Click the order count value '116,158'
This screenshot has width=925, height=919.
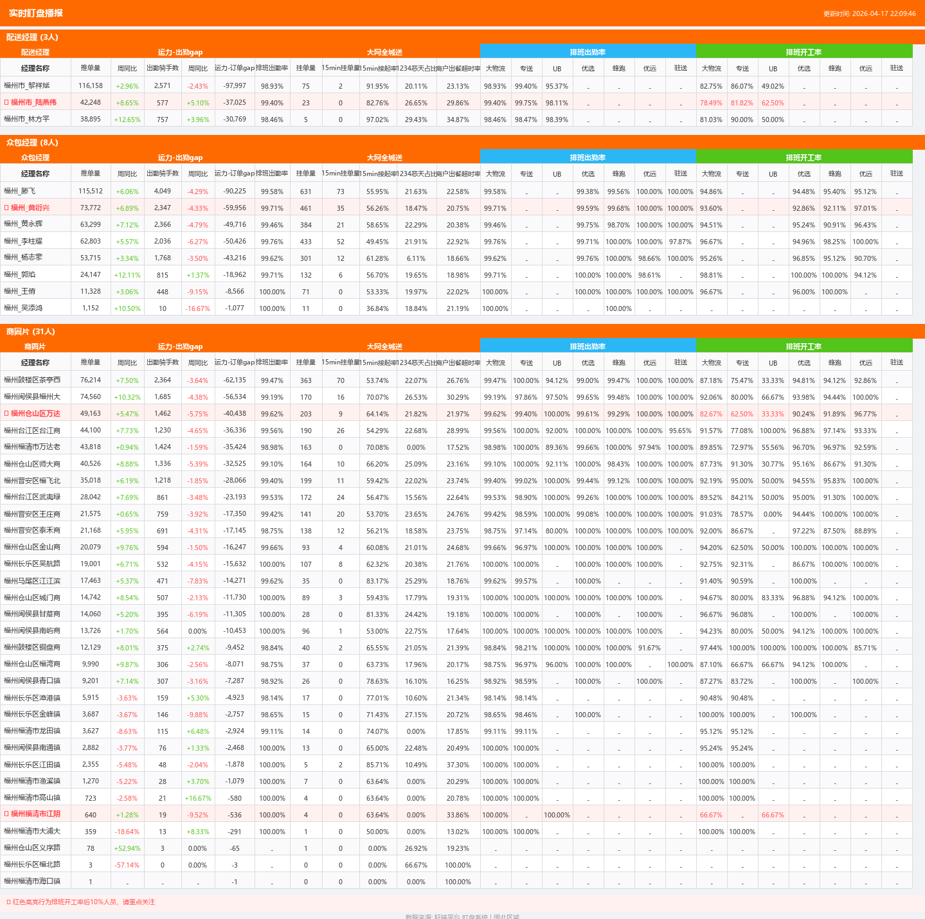tap(91, 85)
